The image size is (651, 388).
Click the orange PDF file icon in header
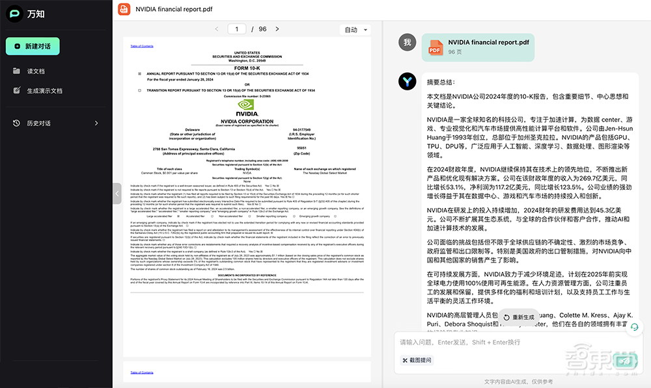point(124,9)
